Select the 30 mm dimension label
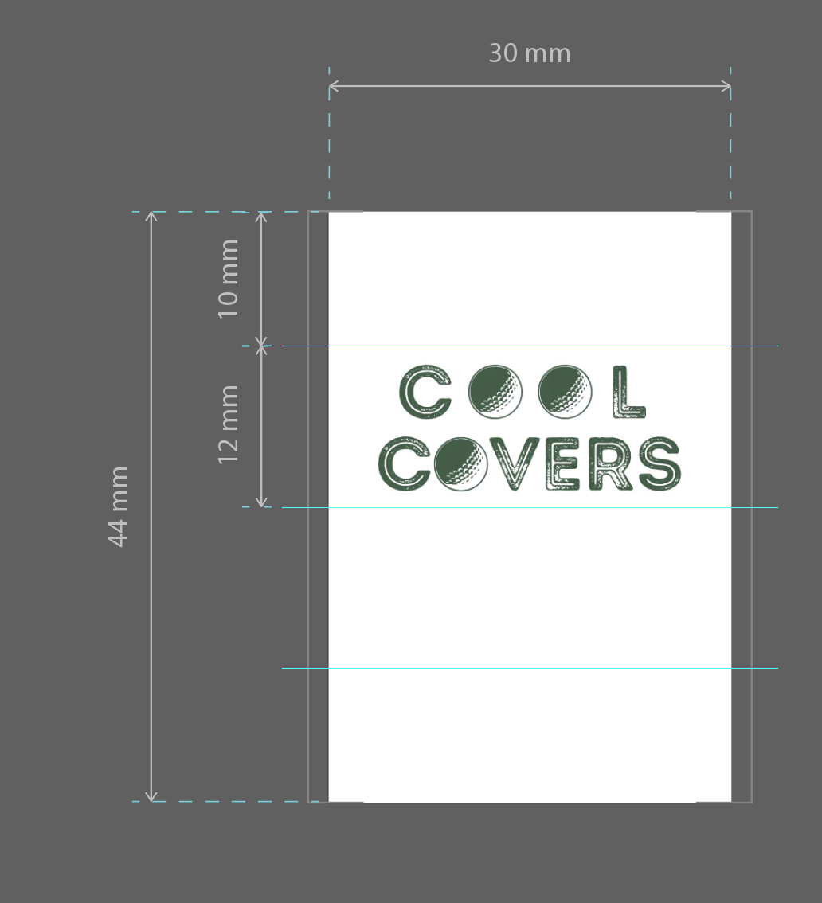 point(530,53)
